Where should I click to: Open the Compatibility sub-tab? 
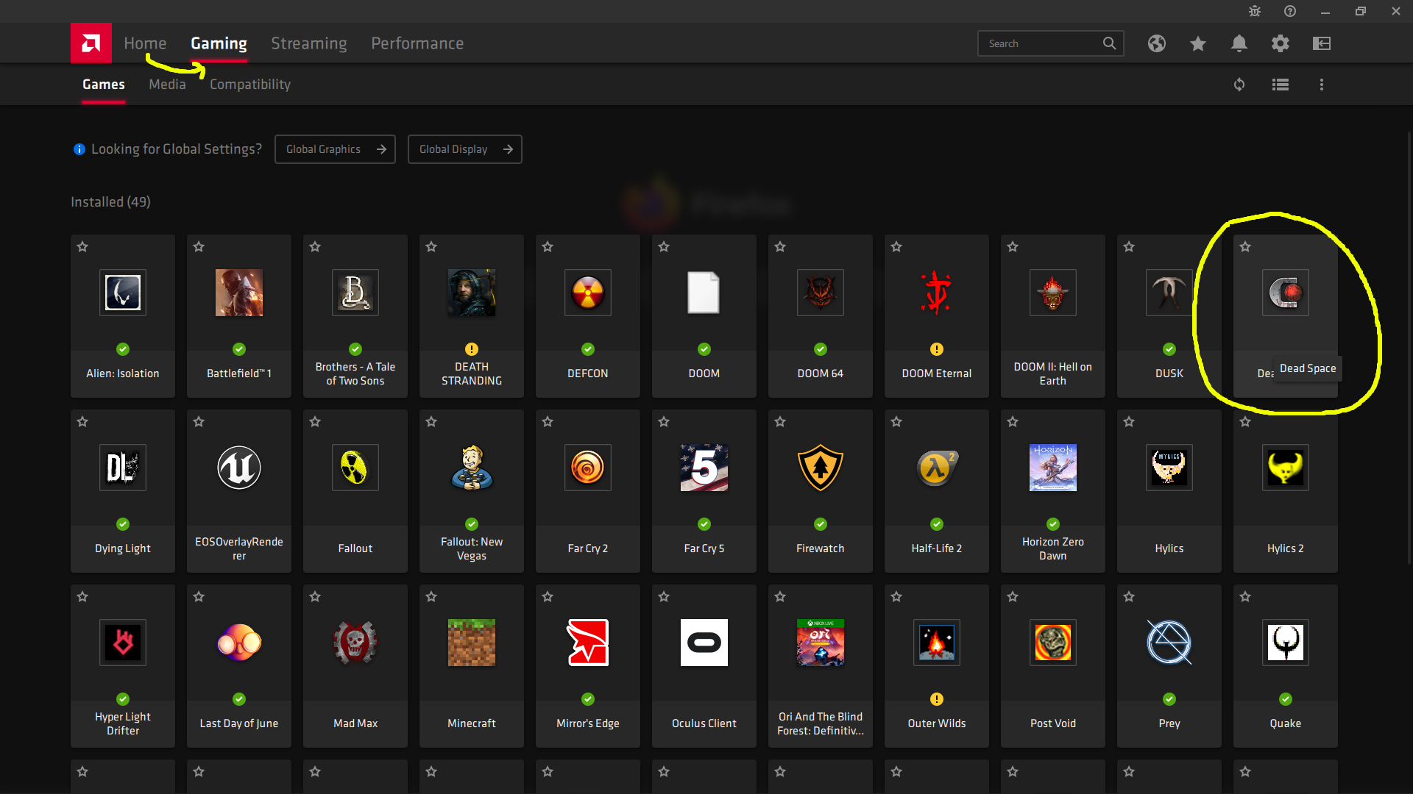pyautogui.click(x=250, y=85)
